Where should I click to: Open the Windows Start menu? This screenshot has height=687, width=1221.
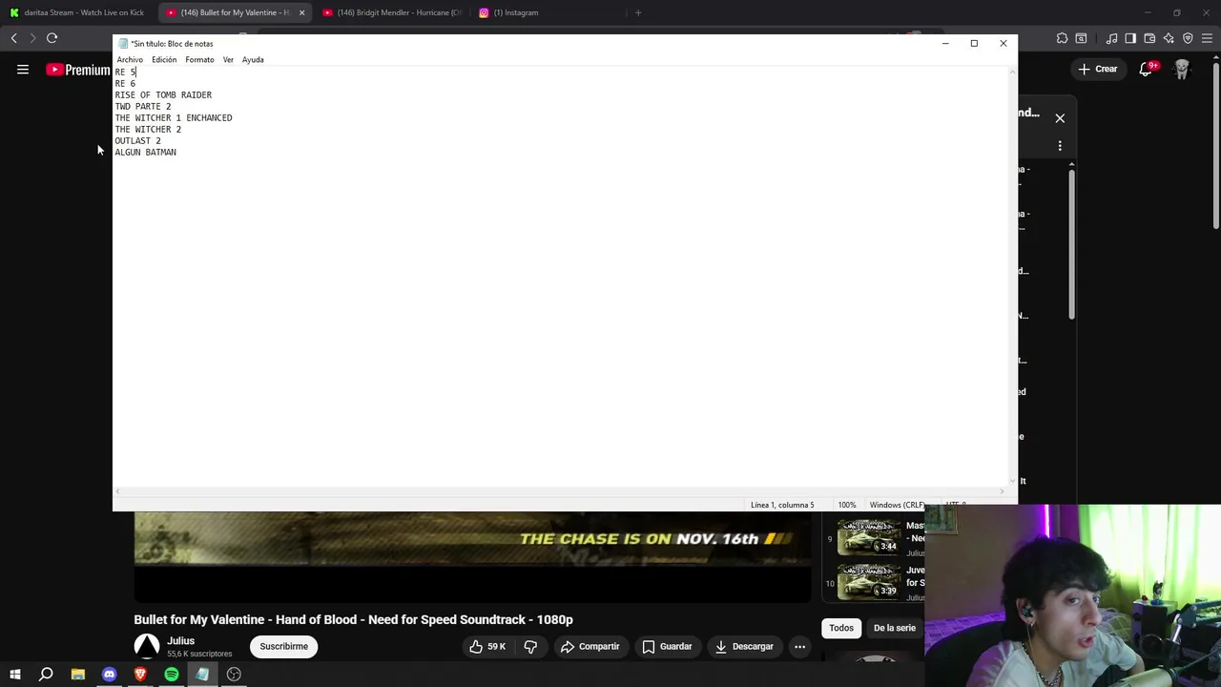click(14, 675)
